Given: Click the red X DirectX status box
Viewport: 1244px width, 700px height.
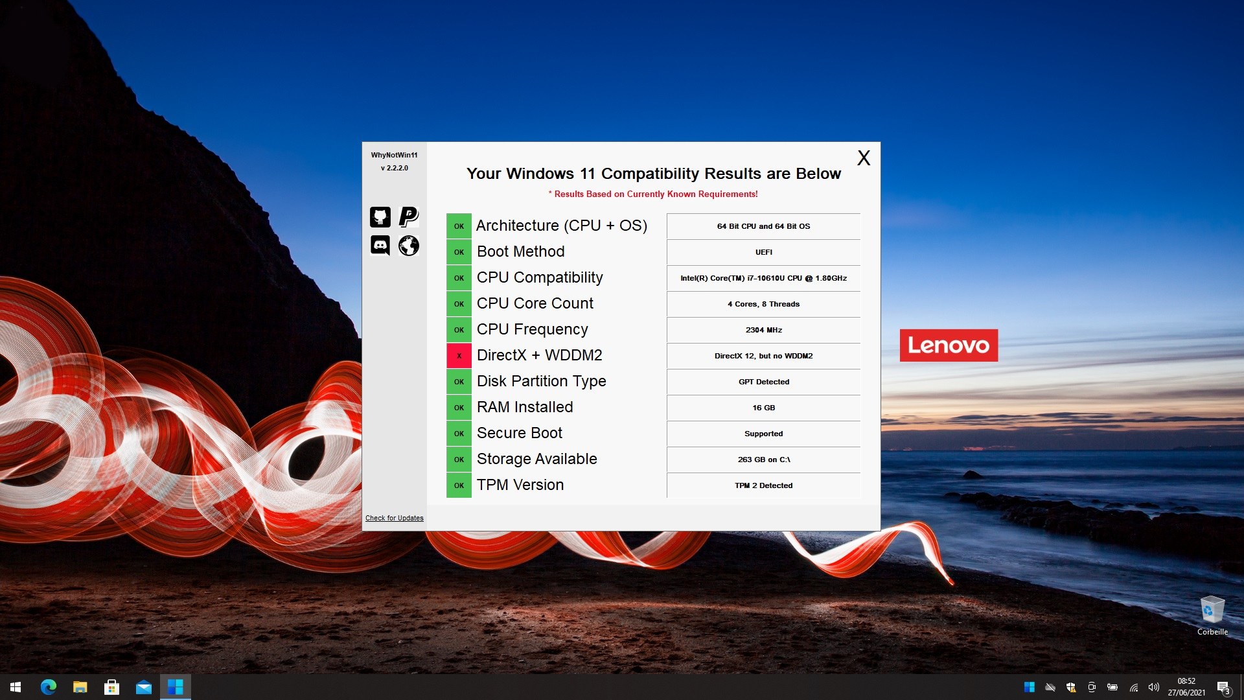Looking at the screenshot, I should (459, 356).
